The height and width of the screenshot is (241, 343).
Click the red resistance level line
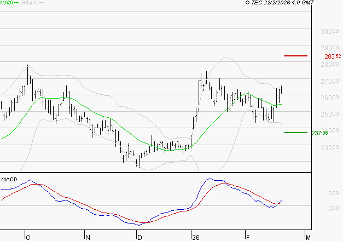(295, 56)
